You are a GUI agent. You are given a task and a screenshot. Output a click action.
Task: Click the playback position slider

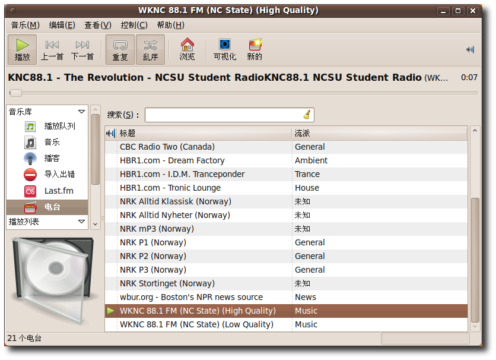[243, 93]
